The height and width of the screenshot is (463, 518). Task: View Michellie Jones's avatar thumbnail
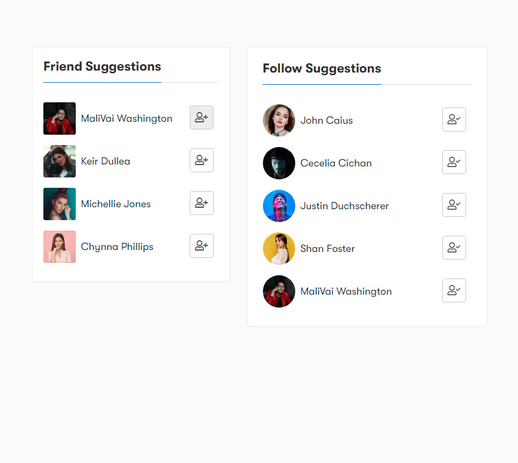click(60, 204)
